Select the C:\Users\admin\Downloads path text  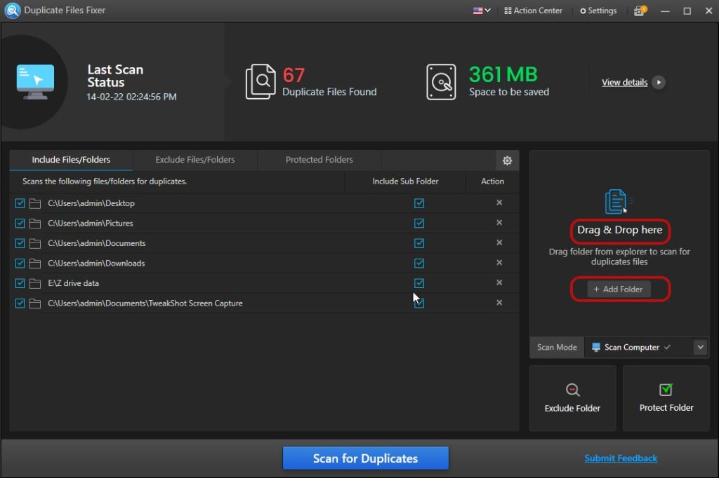click(96, 264)
